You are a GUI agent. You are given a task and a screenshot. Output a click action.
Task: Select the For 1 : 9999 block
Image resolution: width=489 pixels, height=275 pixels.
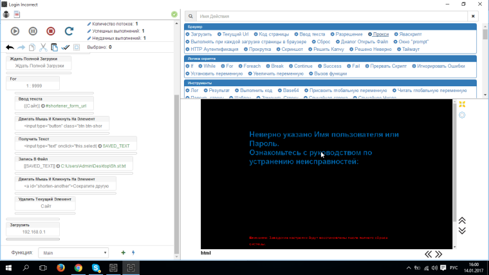coord(33,82)
